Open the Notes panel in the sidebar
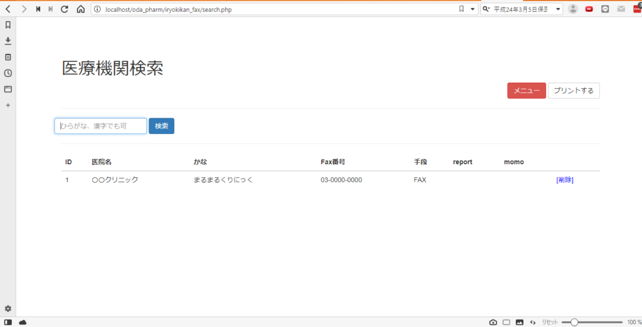Viewport: 642px width, 327px height. (8, 57)
